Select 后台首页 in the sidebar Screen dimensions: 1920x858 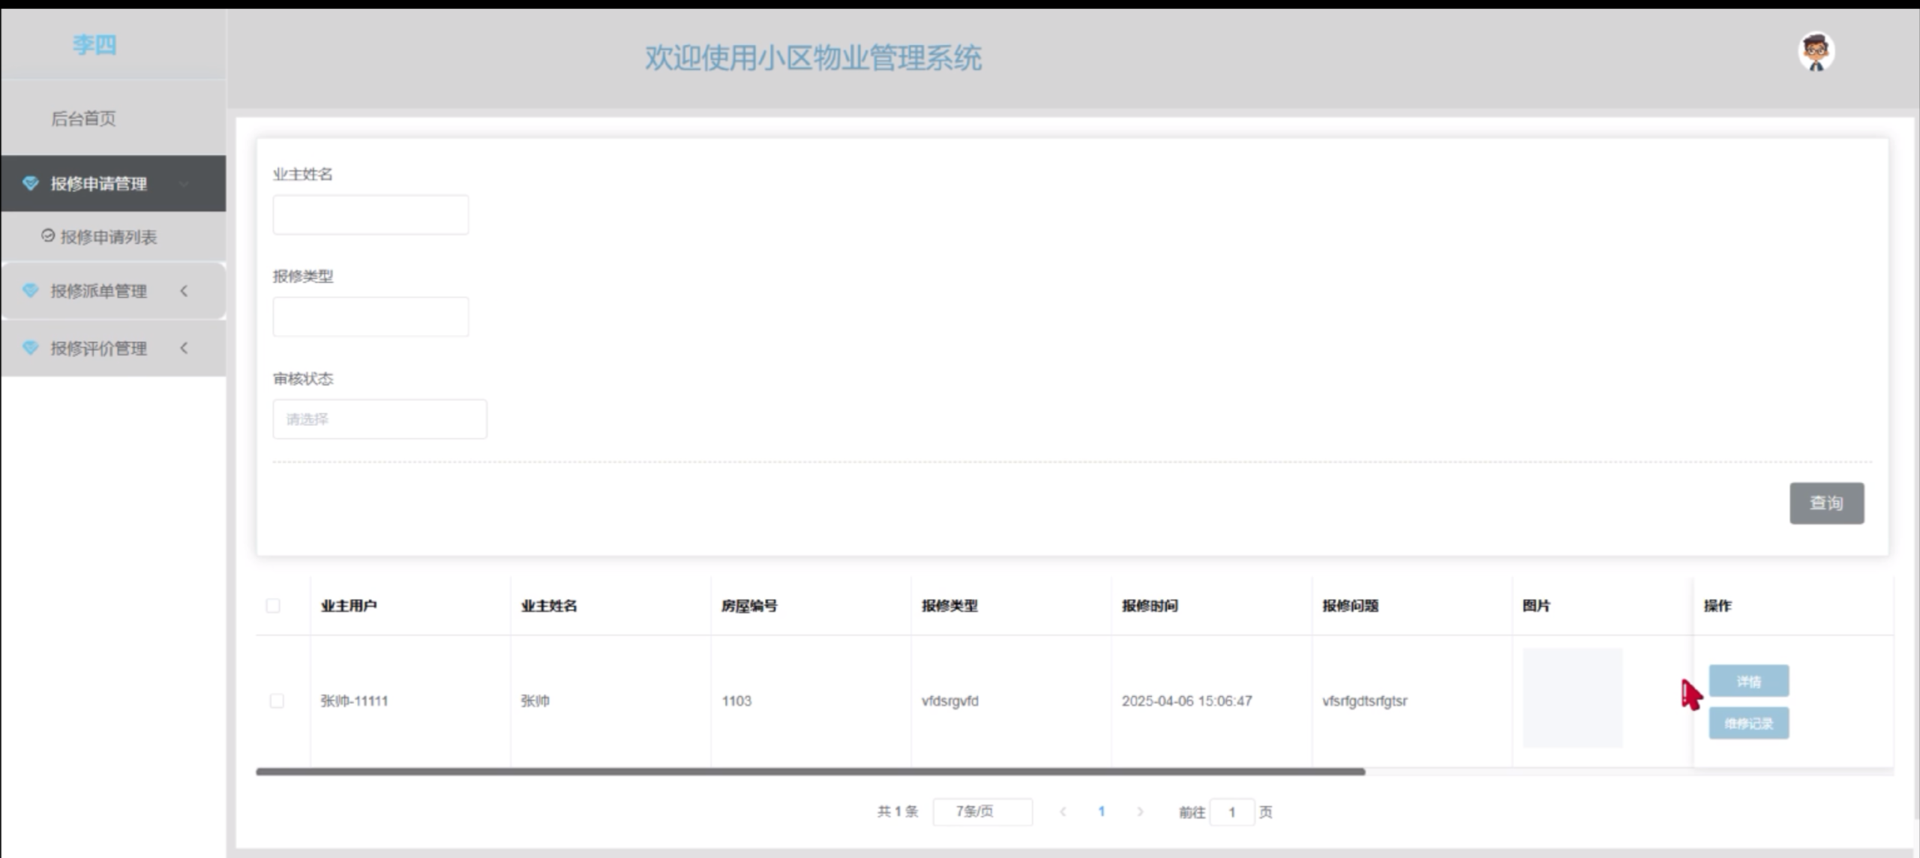82,118
